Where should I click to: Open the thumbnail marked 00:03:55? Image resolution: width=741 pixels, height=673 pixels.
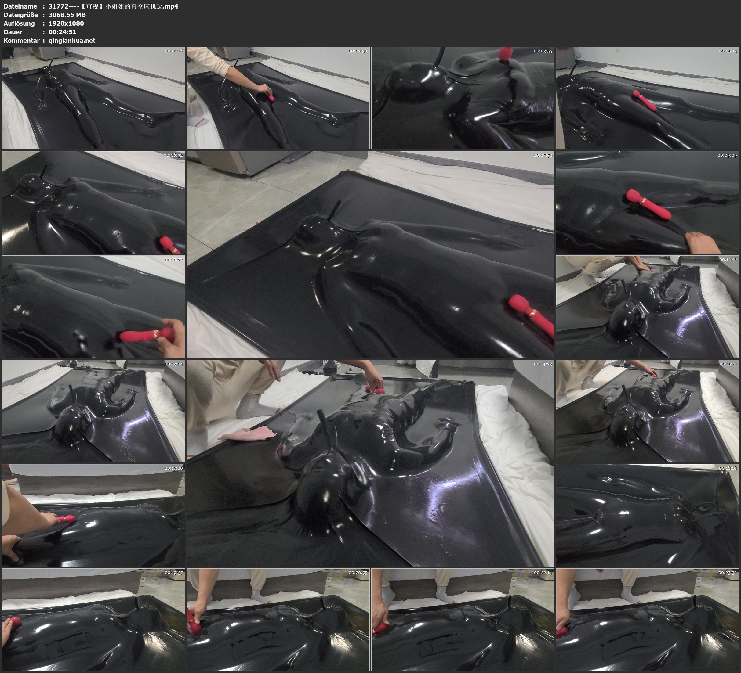coord(462,98)
